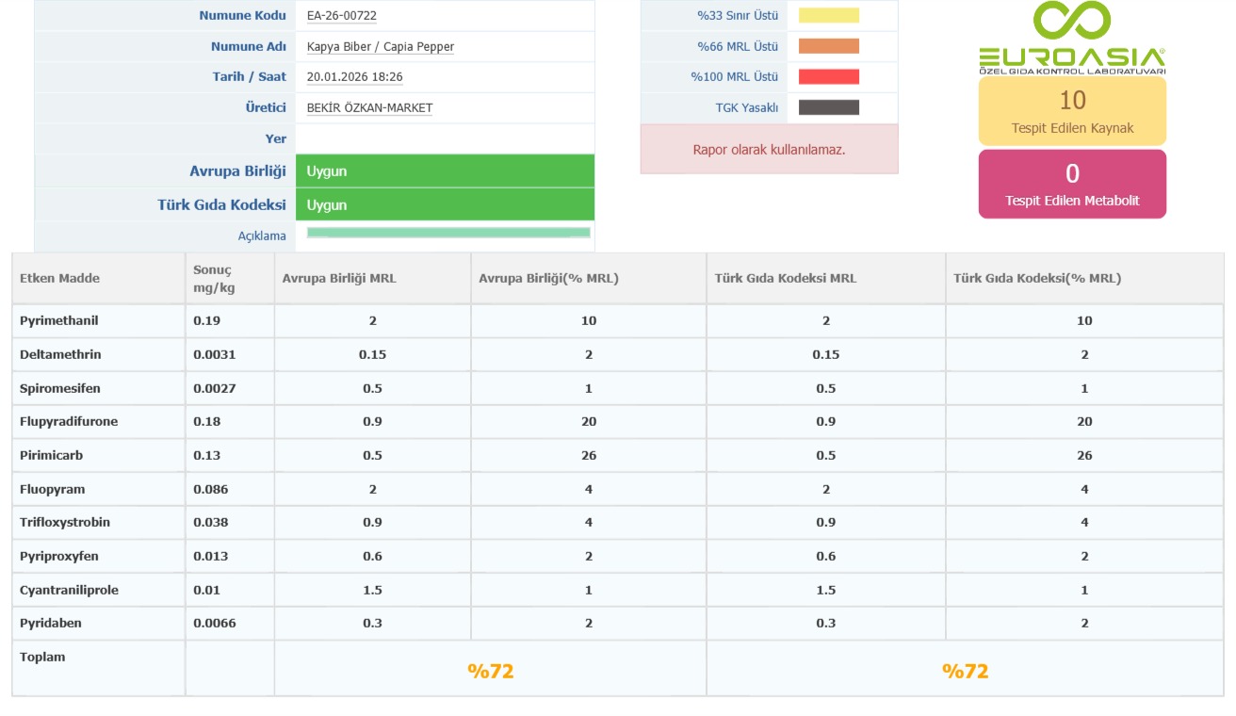
Task: Click the yellow %33 Sınır Üstü swatch
Action: coord(828,15)
